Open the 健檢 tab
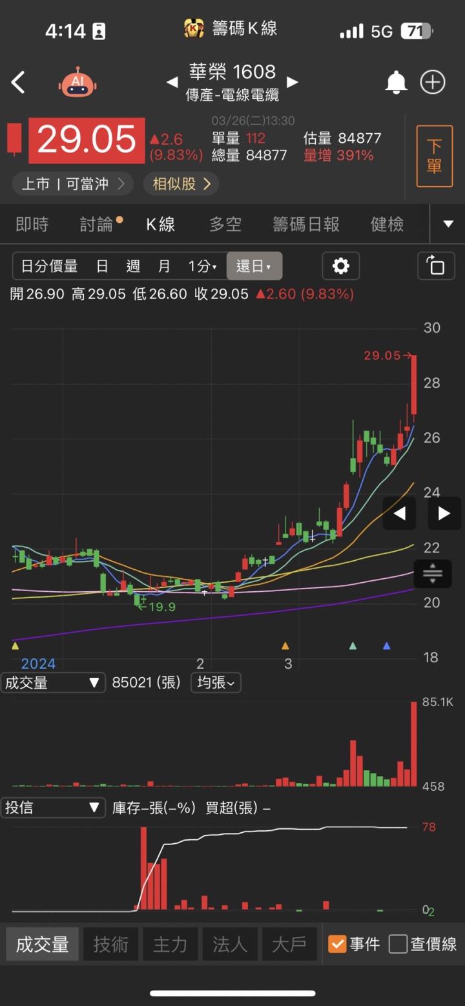Image resolution: width=465 pixels, height=1006 pixels. (387, 224)
